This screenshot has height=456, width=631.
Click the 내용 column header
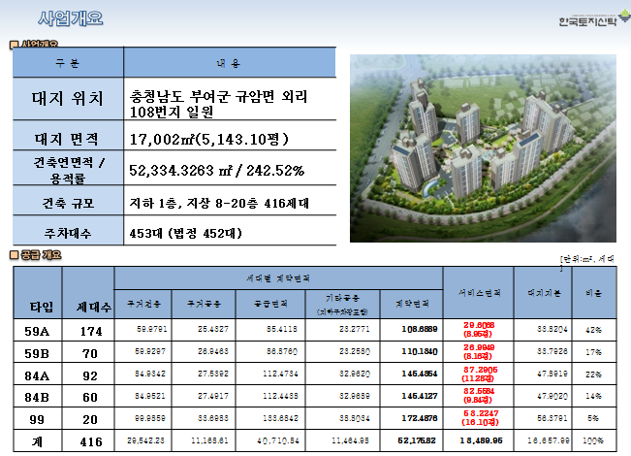click(x=229, y=63)
